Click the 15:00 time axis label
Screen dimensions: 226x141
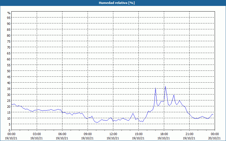tap(138, 134)
